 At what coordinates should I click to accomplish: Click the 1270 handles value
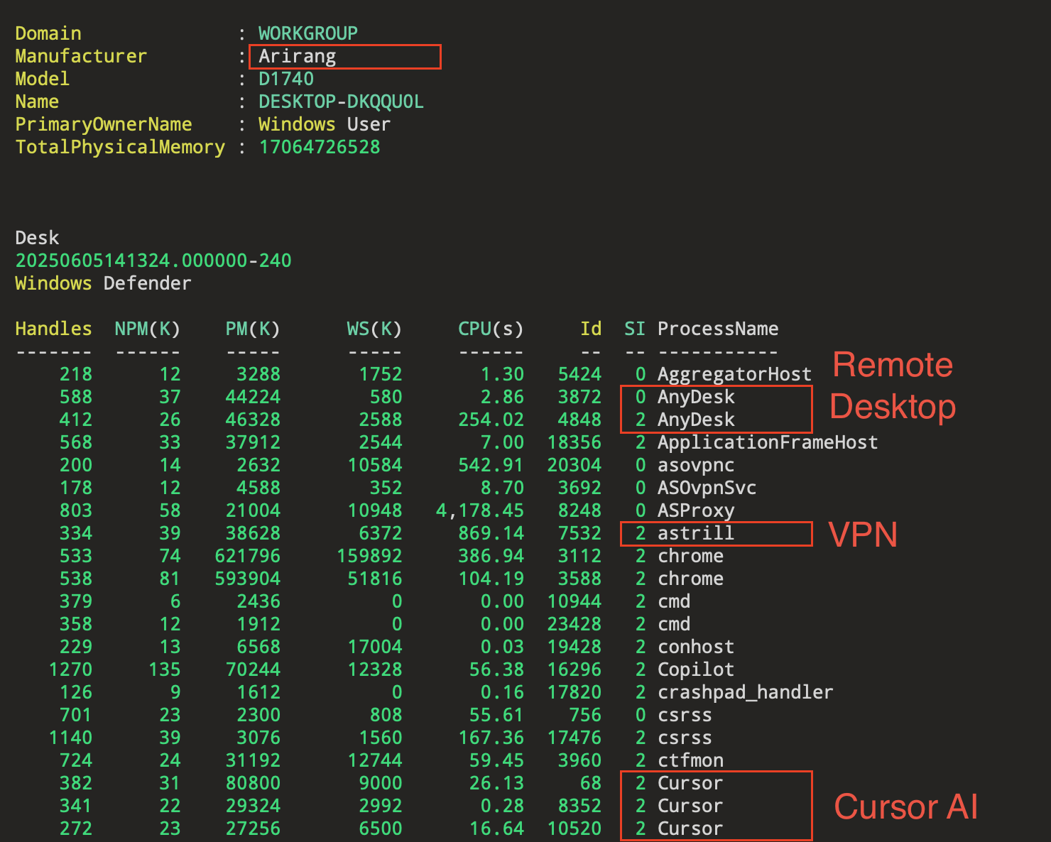(70, 669)
